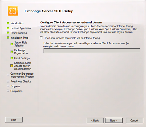The width and height of the screenshot is (146, 127).
Task: Select the Introduction step label
Action: click(17, 23)
